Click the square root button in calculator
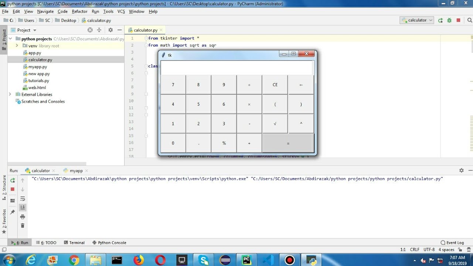This screenshot has height=266, width=473. click(275, 124)
